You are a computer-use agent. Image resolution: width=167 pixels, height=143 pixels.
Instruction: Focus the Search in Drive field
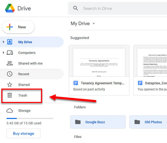pos(118,8)
